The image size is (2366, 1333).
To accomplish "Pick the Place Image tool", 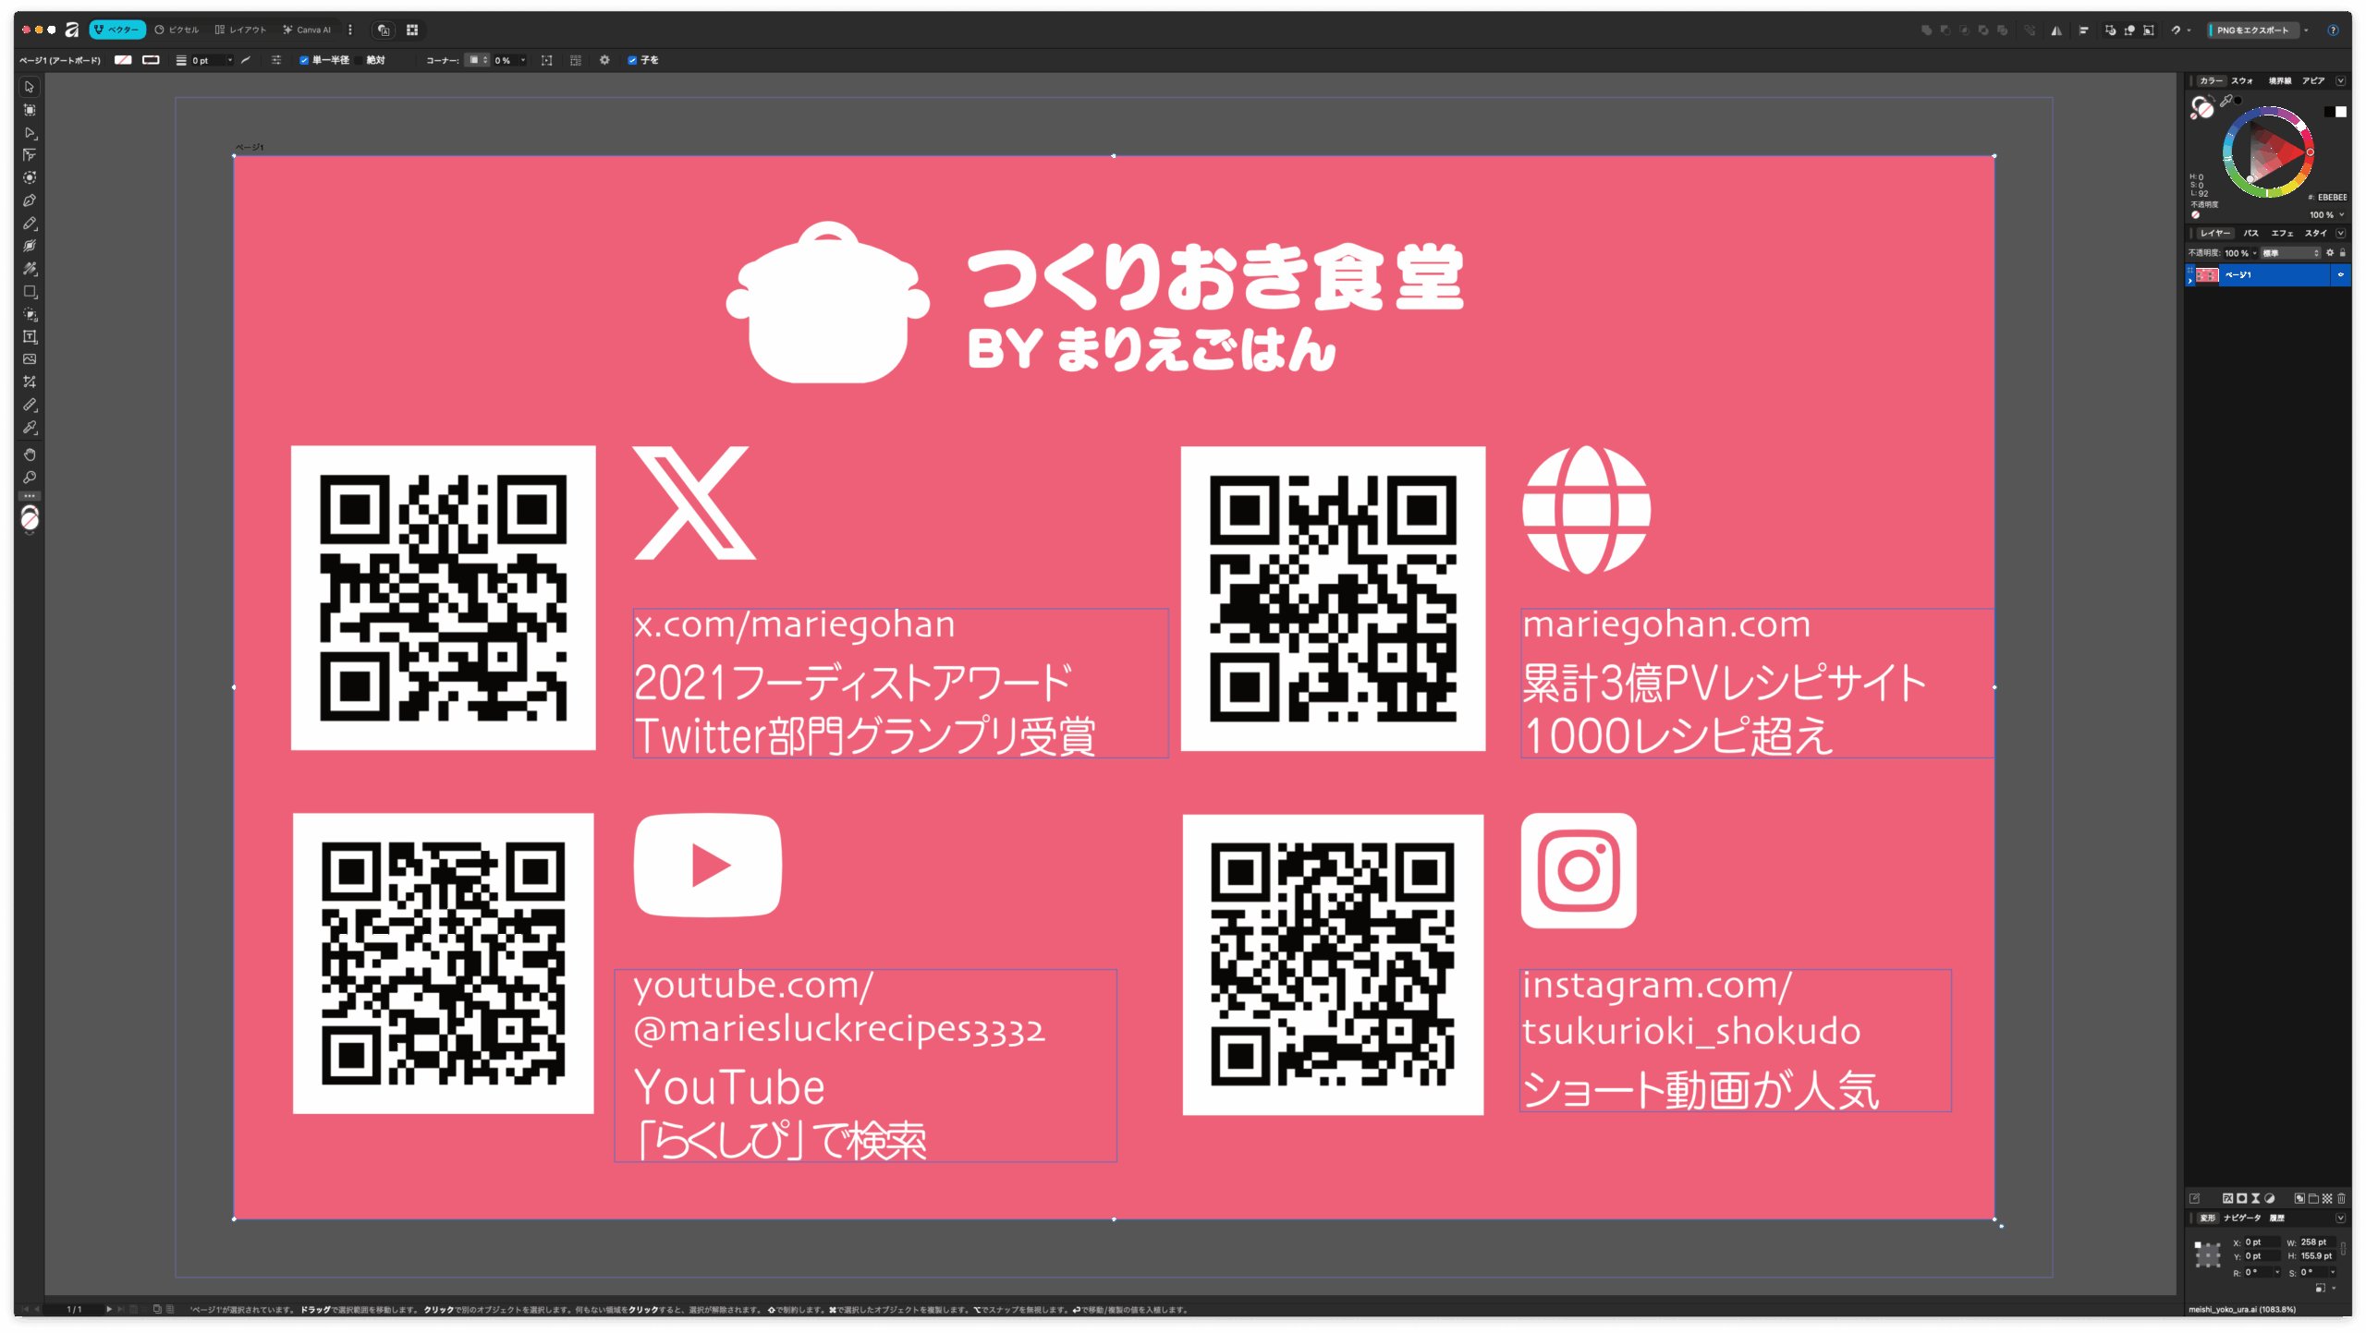I will (x=30, y=359).
